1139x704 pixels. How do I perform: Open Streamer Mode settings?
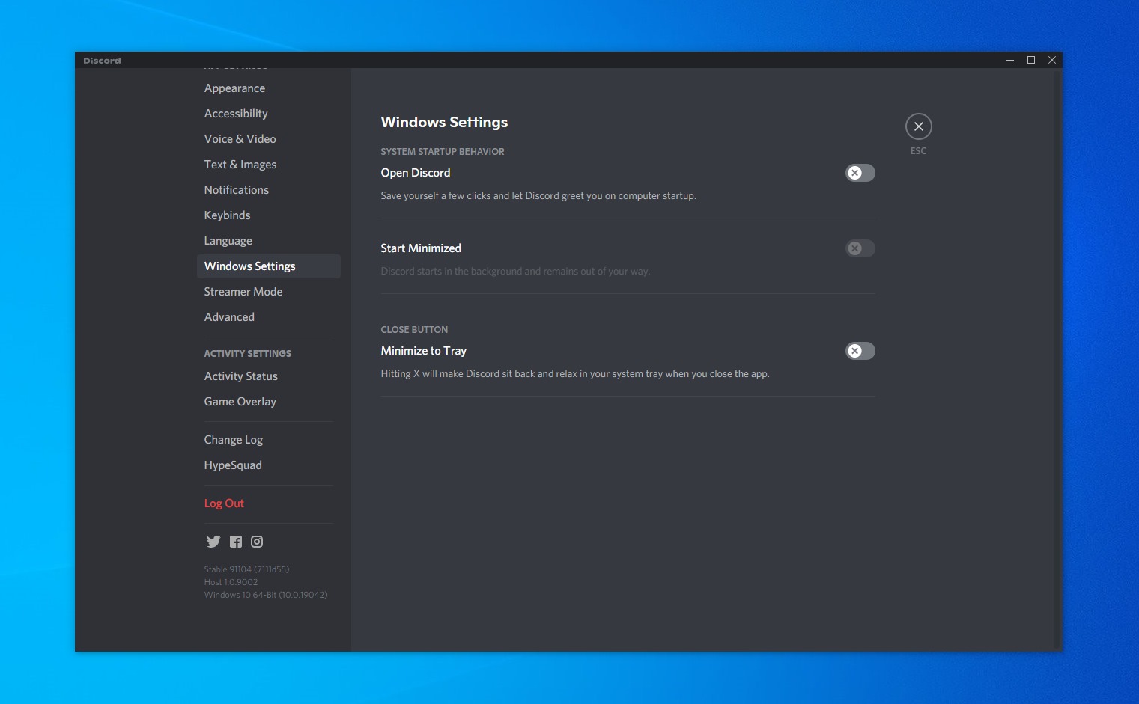pos(268,292)
